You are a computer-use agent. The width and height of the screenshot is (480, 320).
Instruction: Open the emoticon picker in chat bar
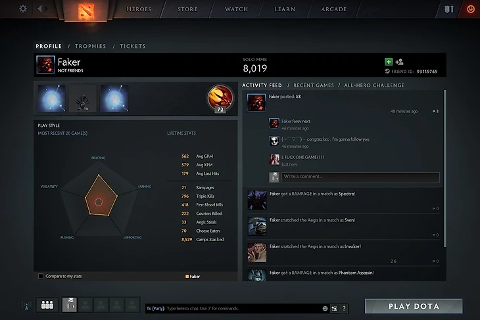click(325, 308)
